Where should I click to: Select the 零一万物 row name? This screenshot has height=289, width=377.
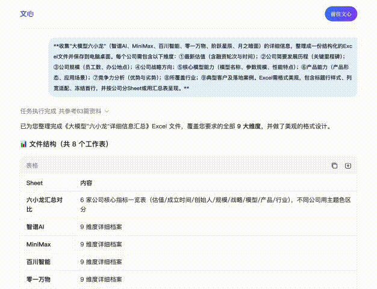click(38, 279)
